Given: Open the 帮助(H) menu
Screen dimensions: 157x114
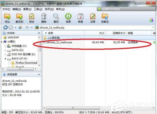Looking at the screenshot, I should coord(60,9).
